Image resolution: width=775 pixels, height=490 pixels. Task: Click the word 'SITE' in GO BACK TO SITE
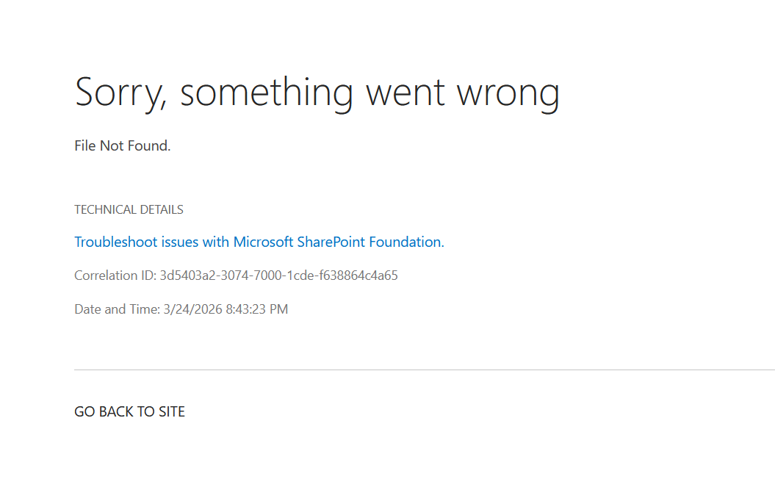click(x=171, y=411)
